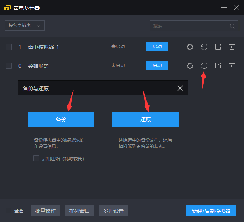Tick the checkbox for 雷电模拟器-1

pyautogui.click(x=9, y=47)
